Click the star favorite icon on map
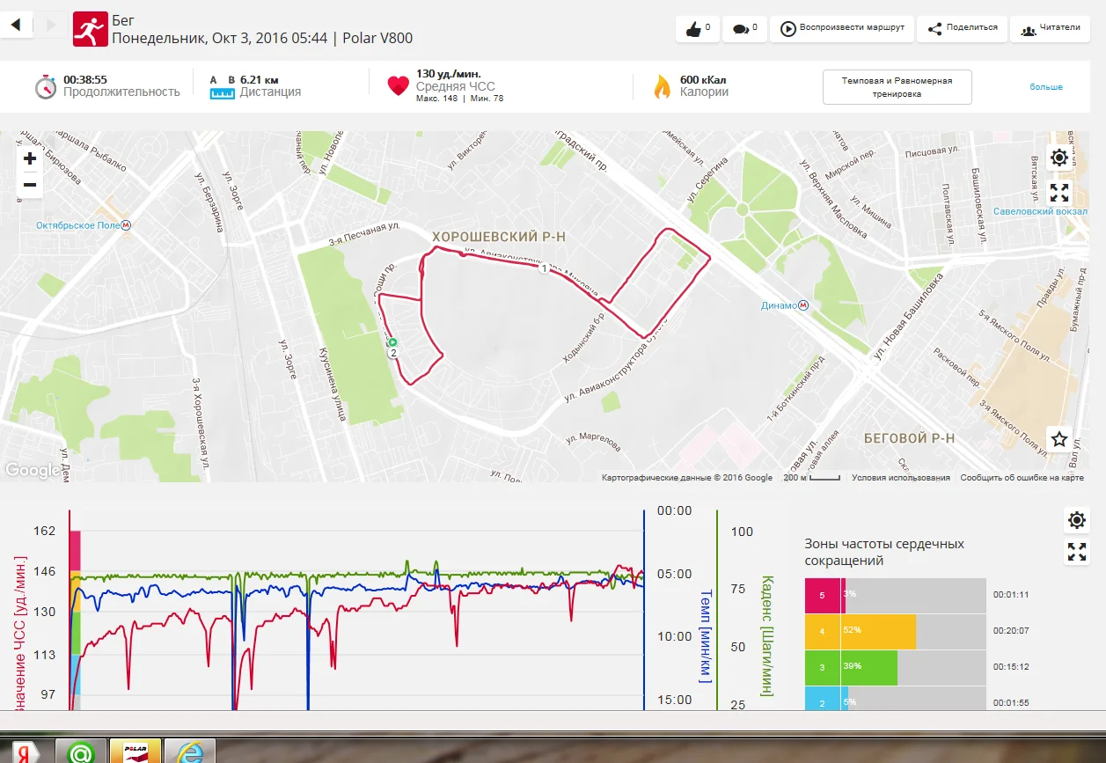This screenshot has width=1106, height=763. tap(1059, 438)
